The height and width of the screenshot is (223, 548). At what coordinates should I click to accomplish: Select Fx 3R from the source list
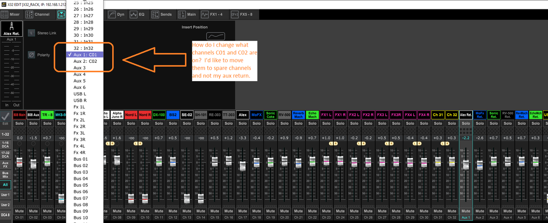(x=80, y=139)
